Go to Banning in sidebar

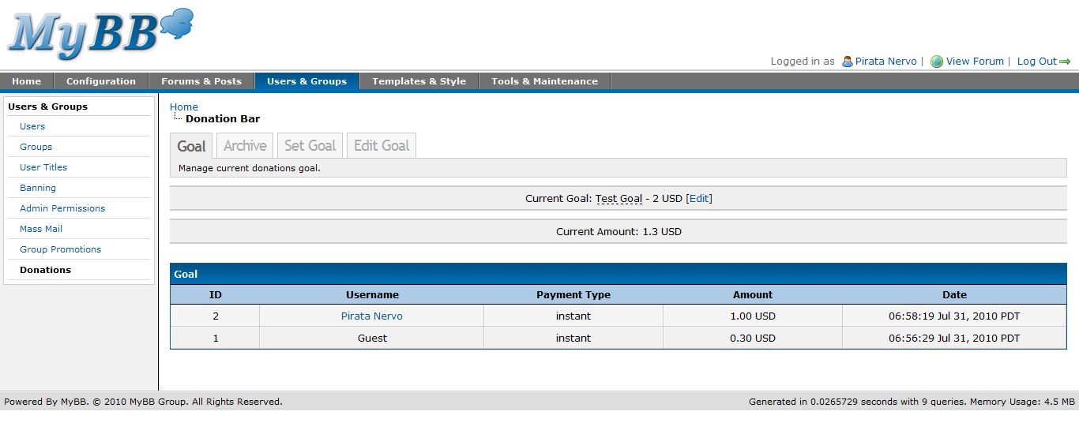pyautogui.click(x=38, y=188)
